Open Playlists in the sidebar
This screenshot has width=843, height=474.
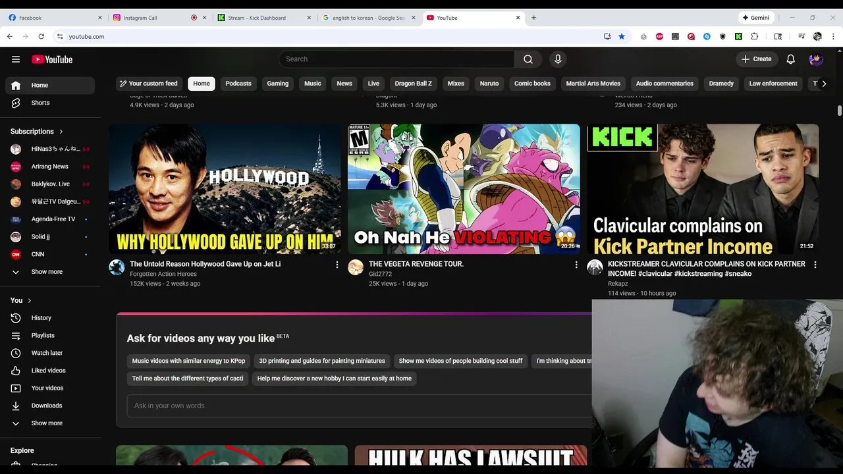point(50,335)
